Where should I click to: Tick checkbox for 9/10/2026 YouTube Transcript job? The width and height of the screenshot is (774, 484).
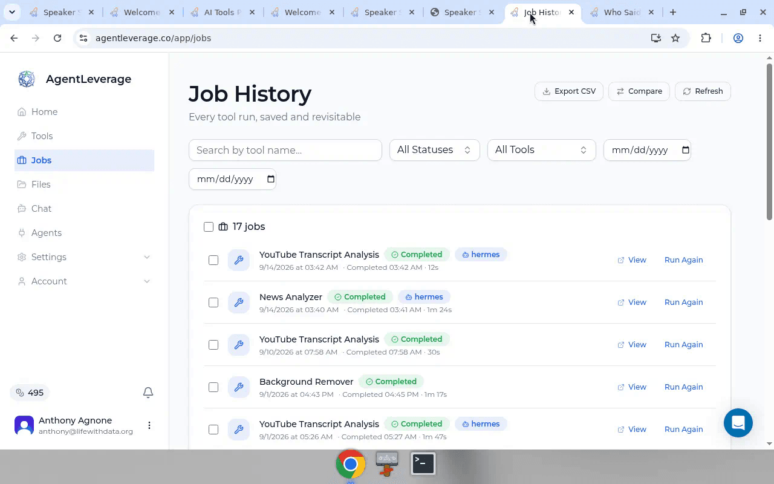tap(213, 345)
